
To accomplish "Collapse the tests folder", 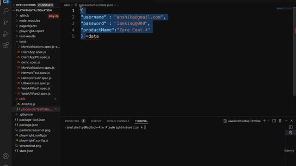I will tap(23, 41).
